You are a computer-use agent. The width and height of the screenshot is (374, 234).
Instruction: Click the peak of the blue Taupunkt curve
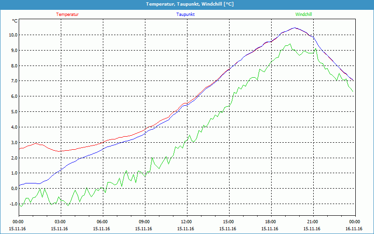click(294, 28)
